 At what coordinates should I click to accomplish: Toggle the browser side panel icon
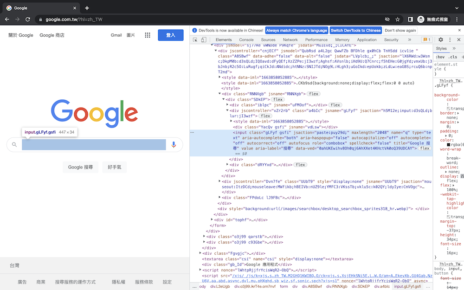pos(410,19)
